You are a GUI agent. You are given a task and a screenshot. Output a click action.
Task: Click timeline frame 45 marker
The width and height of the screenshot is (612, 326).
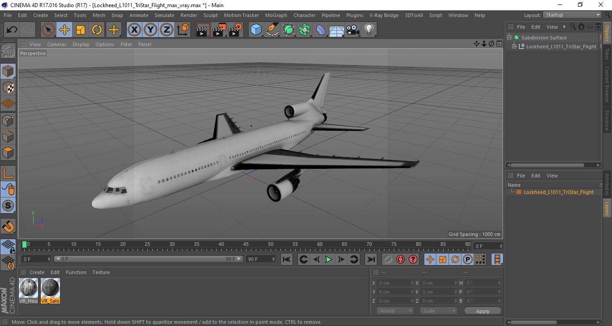tap(246, 244)
